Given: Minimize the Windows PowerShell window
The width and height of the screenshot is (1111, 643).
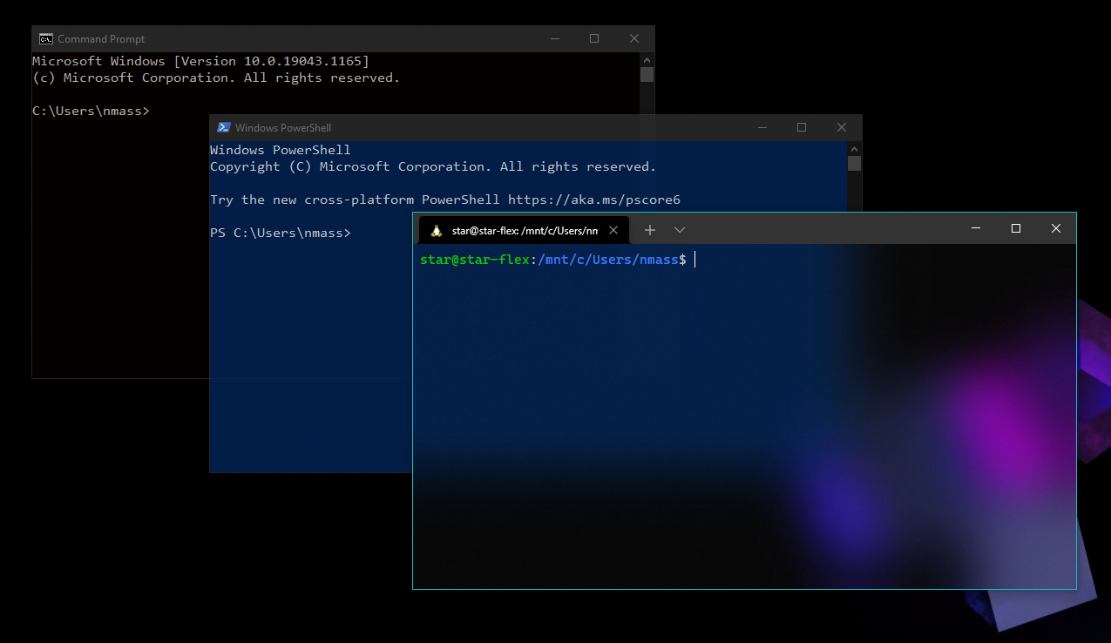Looking at the screenshot, I should click(x=762, y=127).
